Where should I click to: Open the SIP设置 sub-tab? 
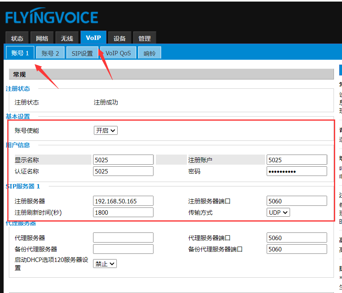82,53
